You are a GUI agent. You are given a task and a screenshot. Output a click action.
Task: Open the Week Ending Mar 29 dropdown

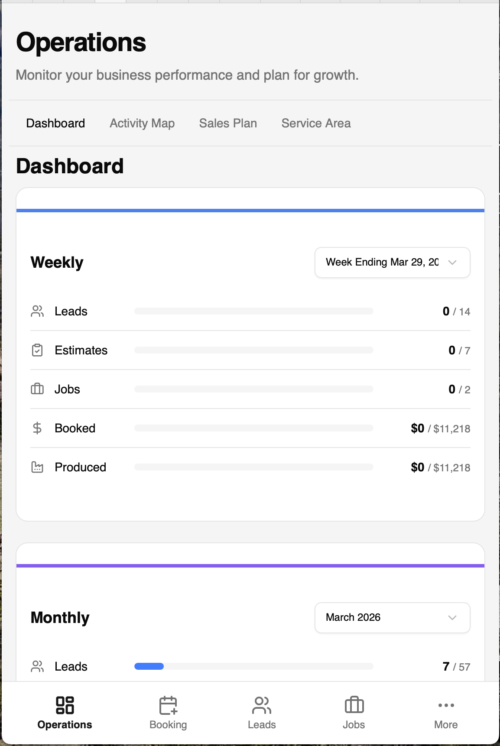(x=392, y=262)
